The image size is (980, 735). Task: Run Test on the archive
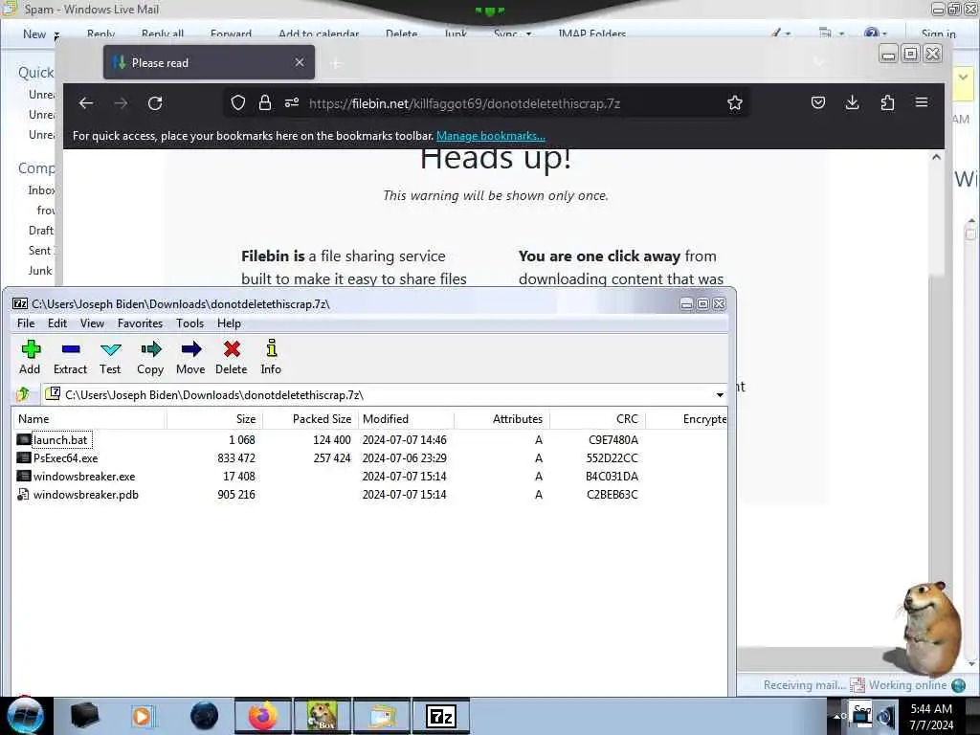pos(110,357)
